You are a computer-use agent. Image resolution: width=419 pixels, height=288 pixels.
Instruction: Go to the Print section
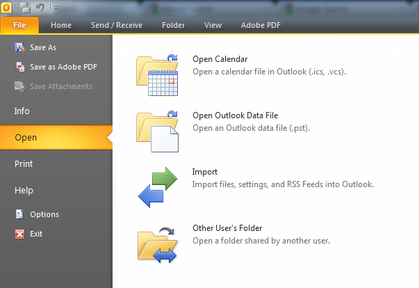[x=24, y=163]
